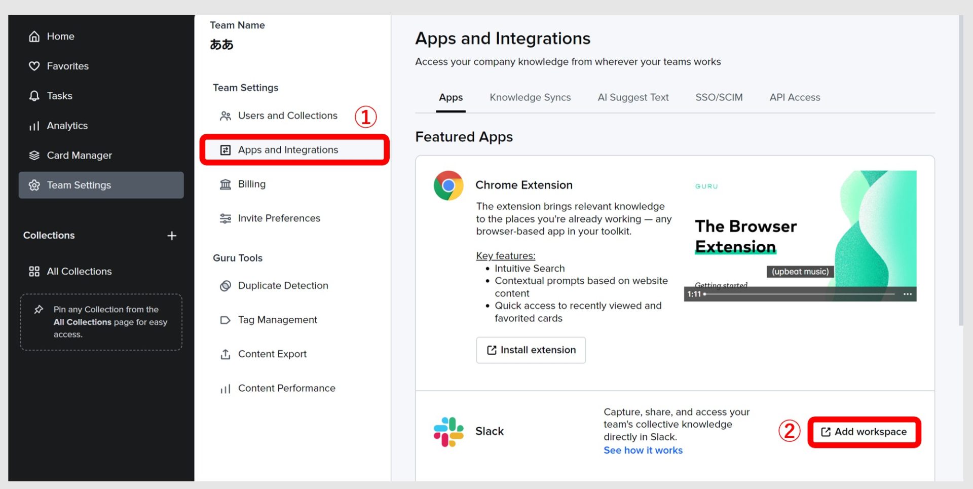973x489 pixels.
Task: Open the SSO/SCIM tab
Action: click(x=719, y=97)
